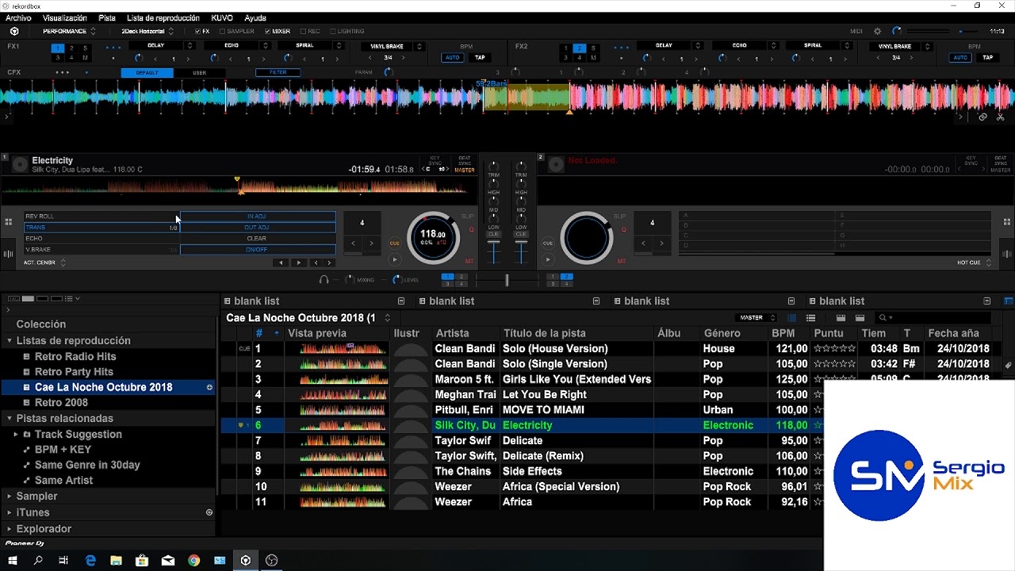This screenshot has width=1015, height=571.
Task: Click deck 1 CUE round button
Action: [x=394, y=243]
